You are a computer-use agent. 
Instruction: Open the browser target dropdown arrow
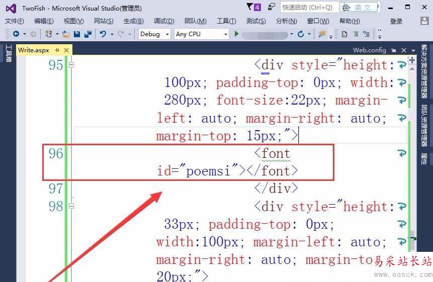coord(292,34)
